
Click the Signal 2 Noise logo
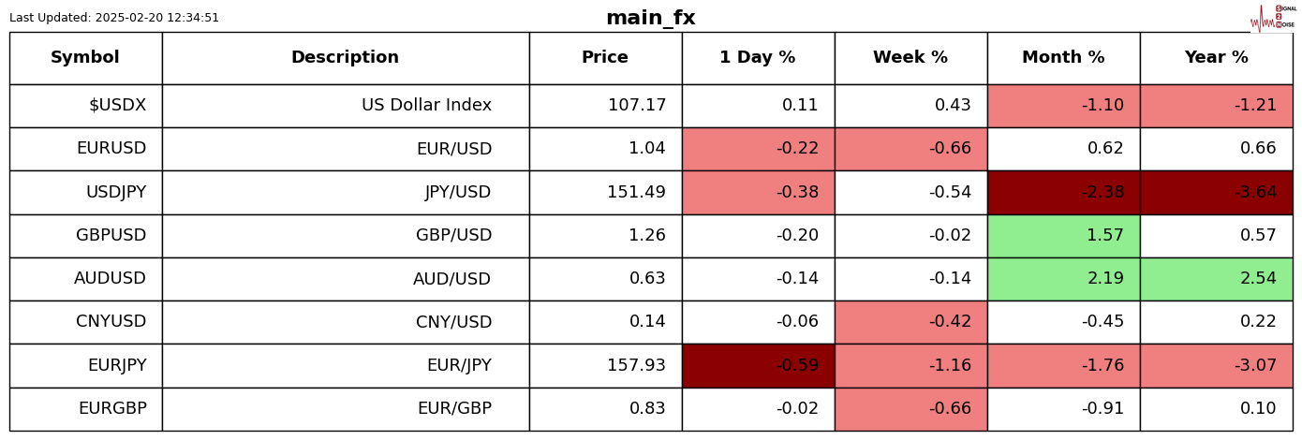pos(1273,18)
